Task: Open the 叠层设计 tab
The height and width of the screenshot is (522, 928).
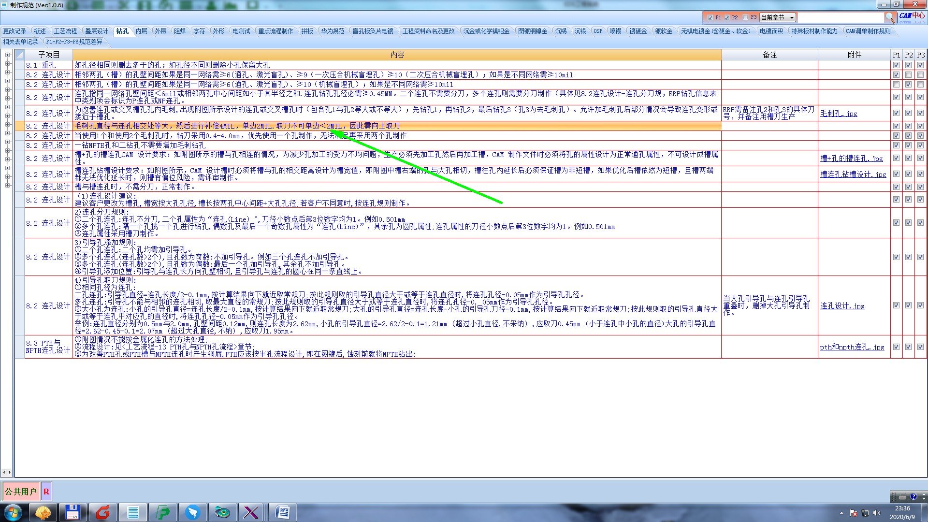Action: tap(97, 31)
